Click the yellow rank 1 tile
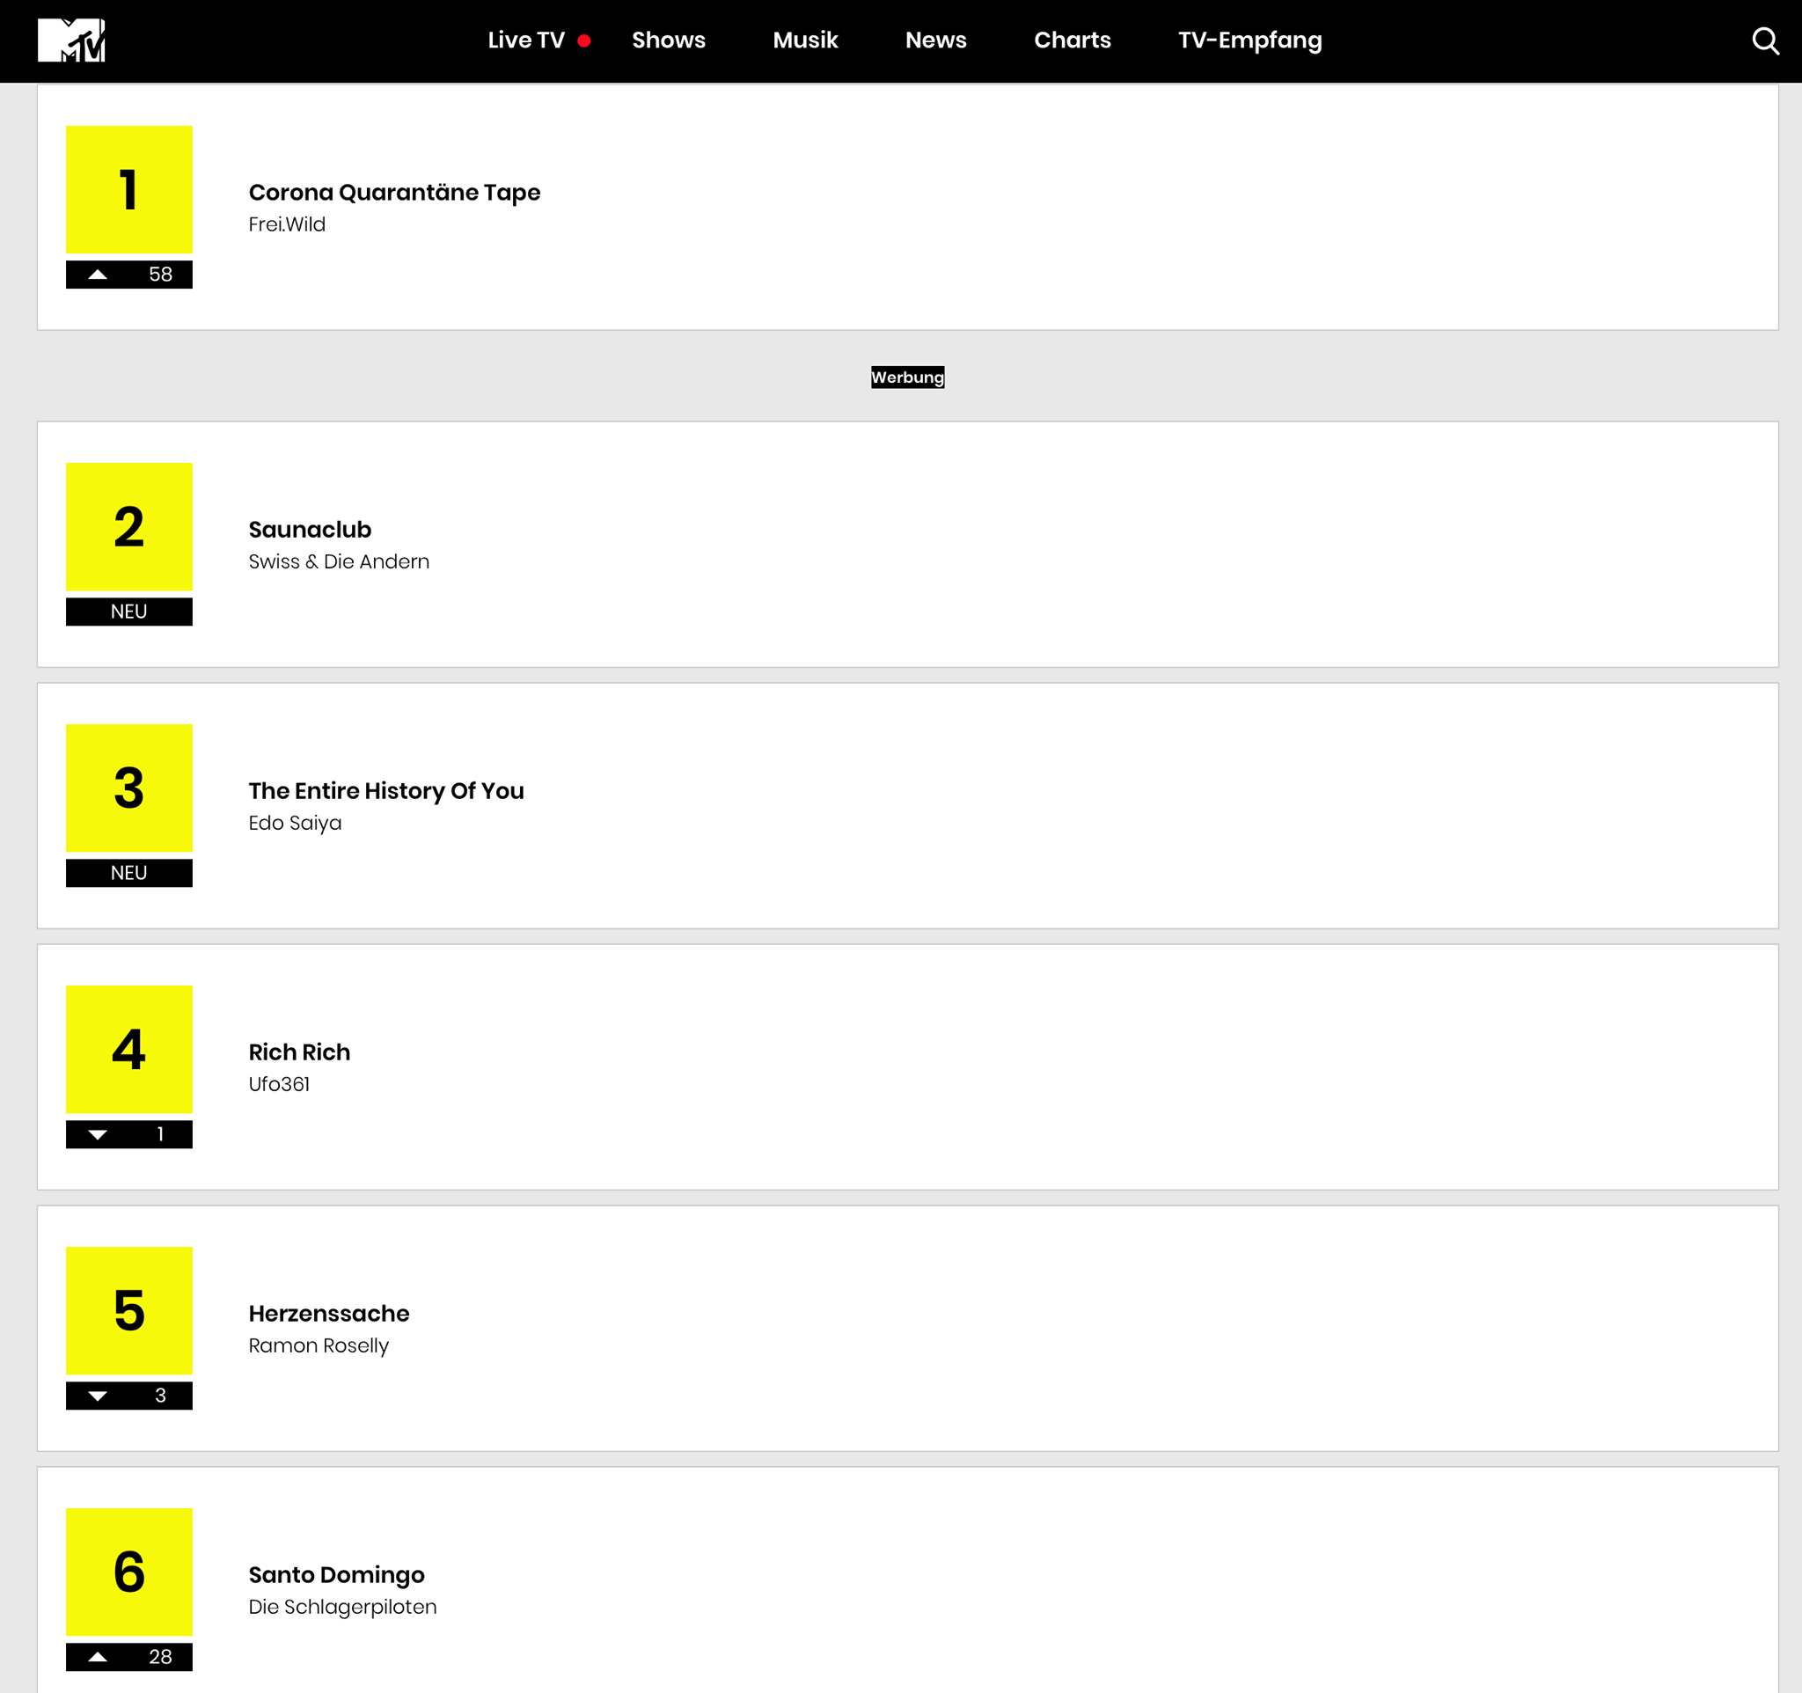This screenshot has height=1693, width=1802. [x=129, y=189]
